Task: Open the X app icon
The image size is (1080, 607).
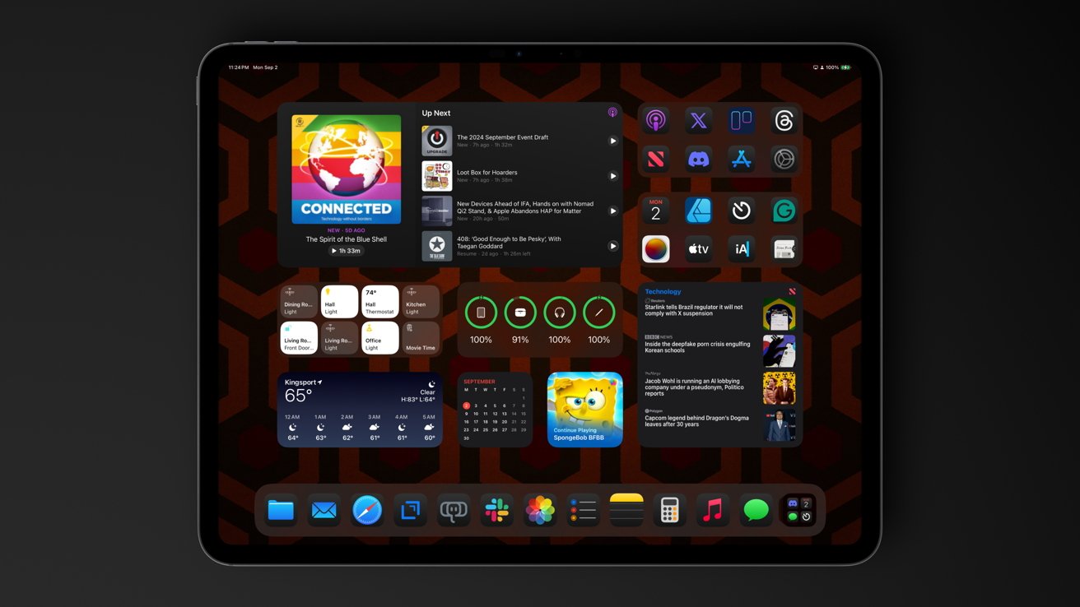Action: (x=699, y=121)
